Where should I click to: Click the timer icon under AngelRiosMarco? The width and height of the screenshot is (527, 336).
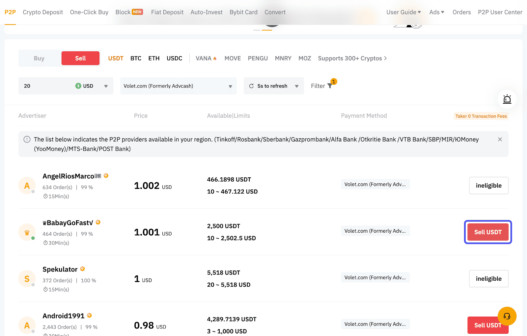coord(45,196)
